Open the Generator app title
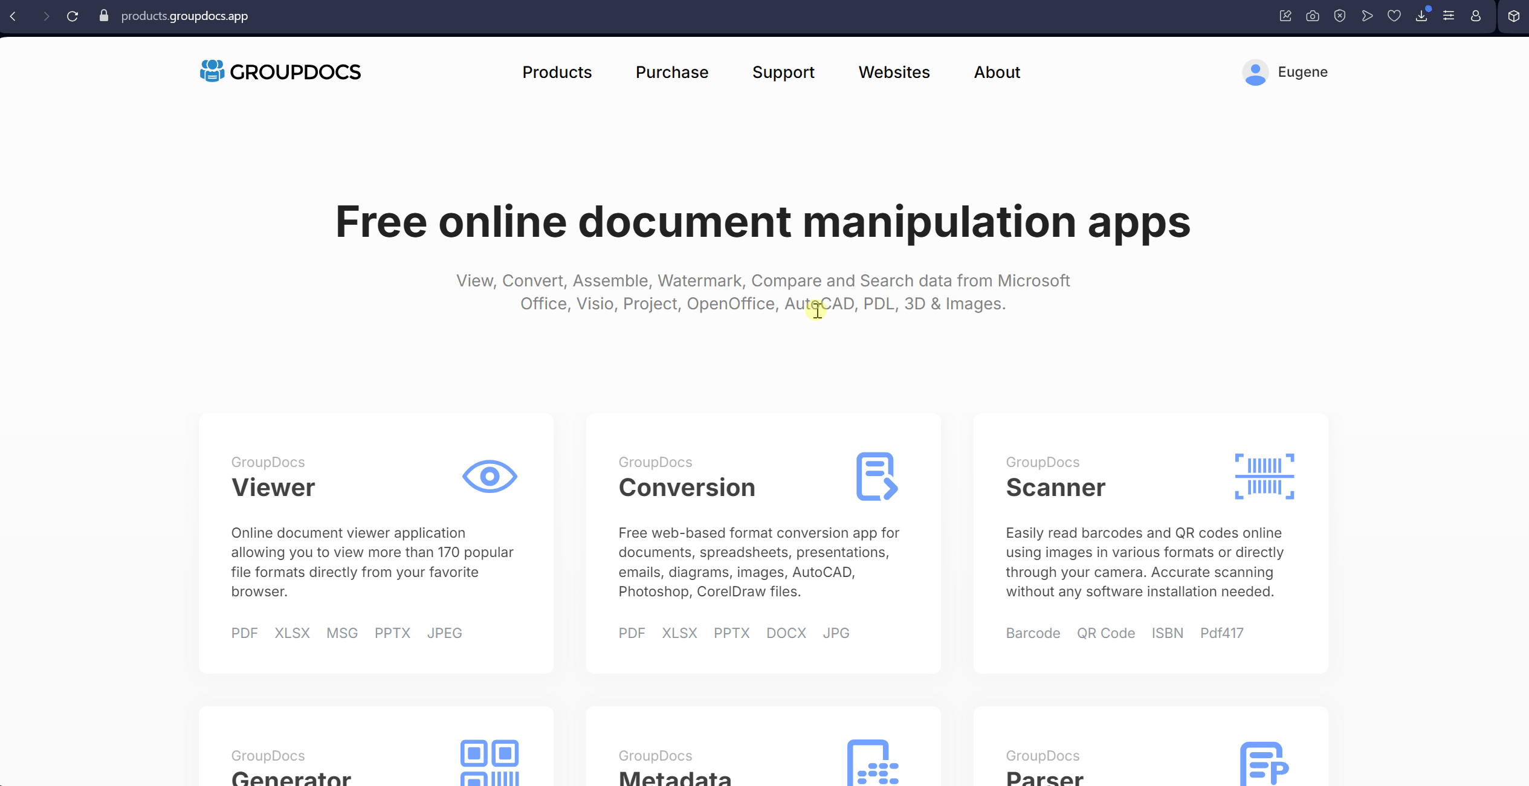The width and height of the screenshot is (1529, 786). 291,778
